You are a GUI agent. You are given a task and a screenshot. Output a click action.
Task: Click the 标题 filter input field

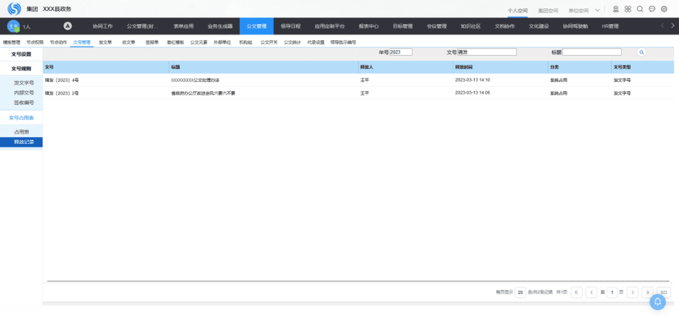click(592, 52)
